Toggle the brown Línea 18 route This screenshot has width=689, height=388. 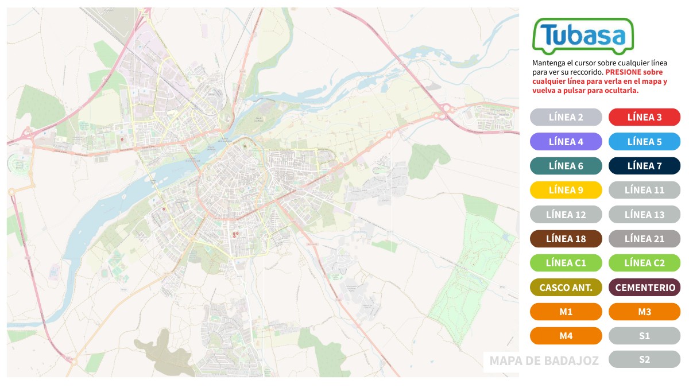coord(566,239)
